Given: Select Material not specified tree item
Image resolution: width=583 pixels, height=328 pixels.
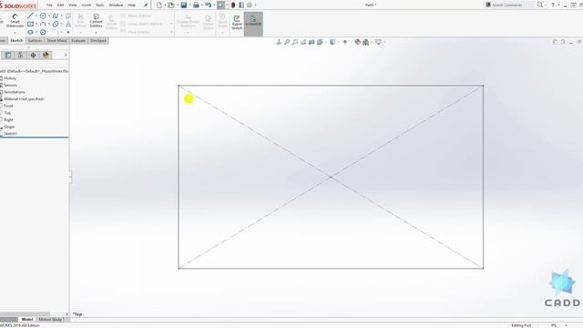Looking at the screenshot, I should pos(25,99).
